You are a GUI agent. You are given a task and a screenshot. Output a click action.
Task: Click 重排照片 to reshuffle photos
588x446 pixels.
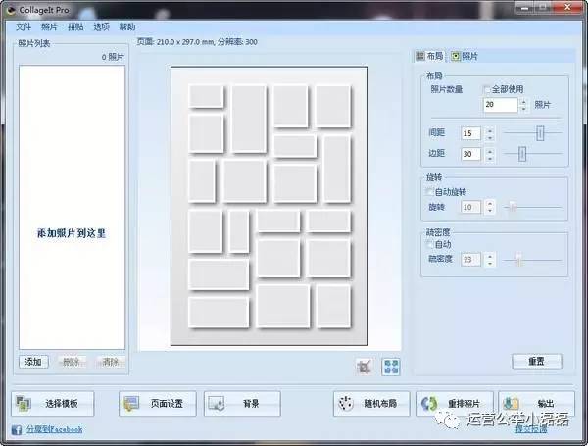pos(454,403)
